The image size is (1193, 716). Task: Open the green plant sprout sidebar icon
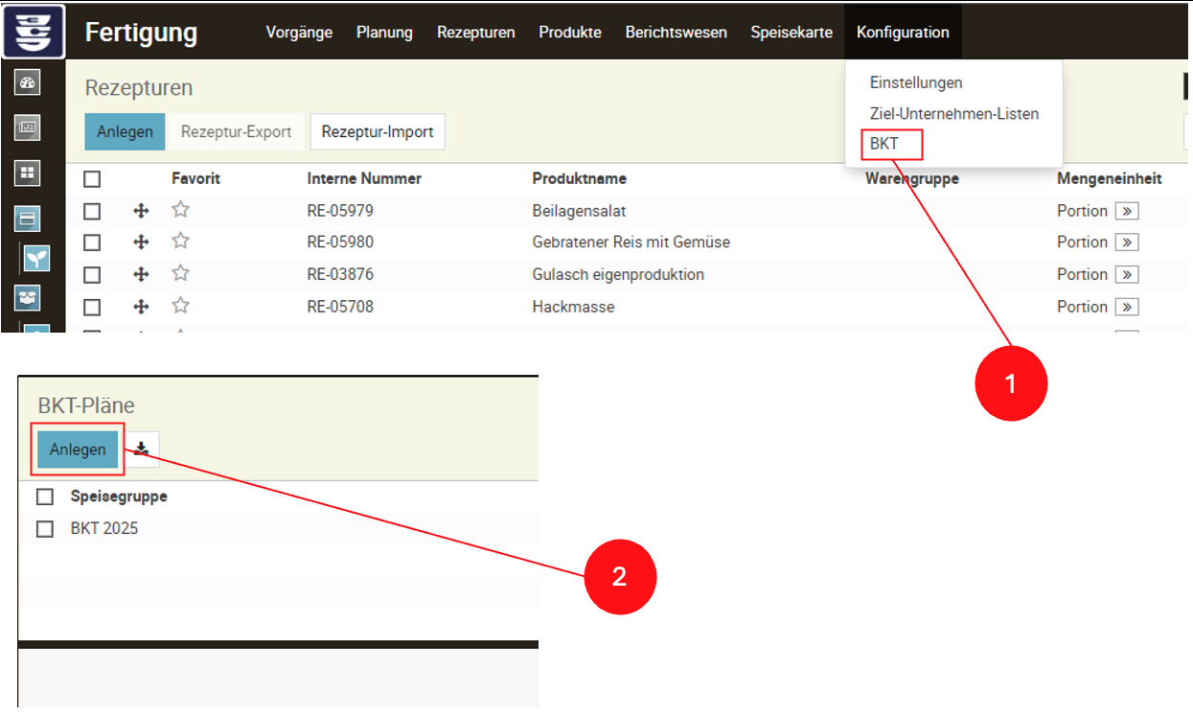point(37,258)
